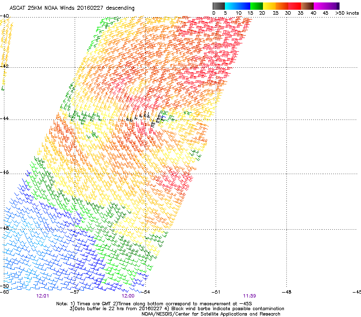This screenshot has height=317, width=361.
Task: Click the latitude label -42
Action: [4, 66]
